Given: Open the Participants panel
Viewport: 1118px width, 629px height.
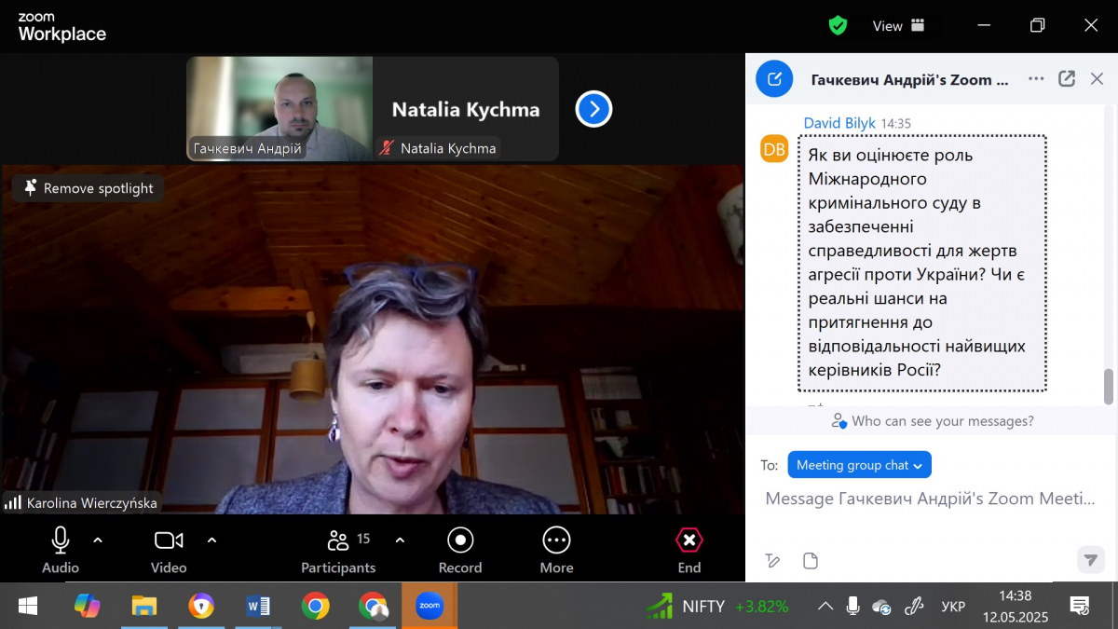Looking at the screenshot, I should 338,550.
